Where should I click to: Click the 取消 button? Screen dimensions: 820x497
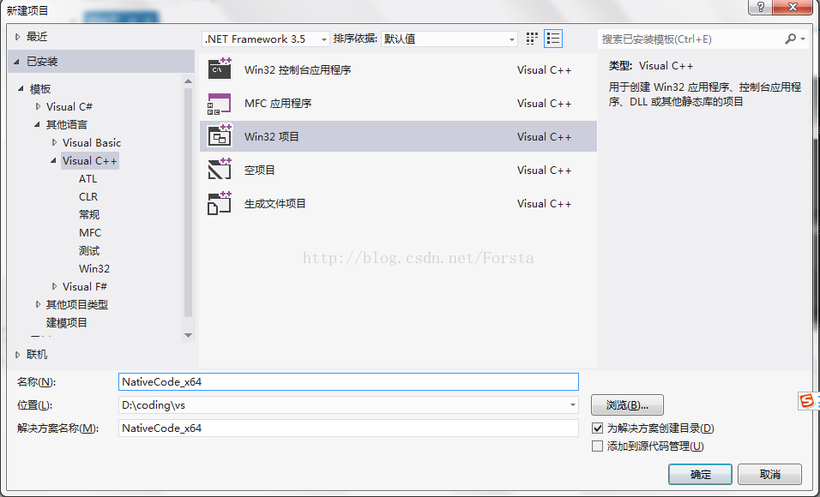769,474
